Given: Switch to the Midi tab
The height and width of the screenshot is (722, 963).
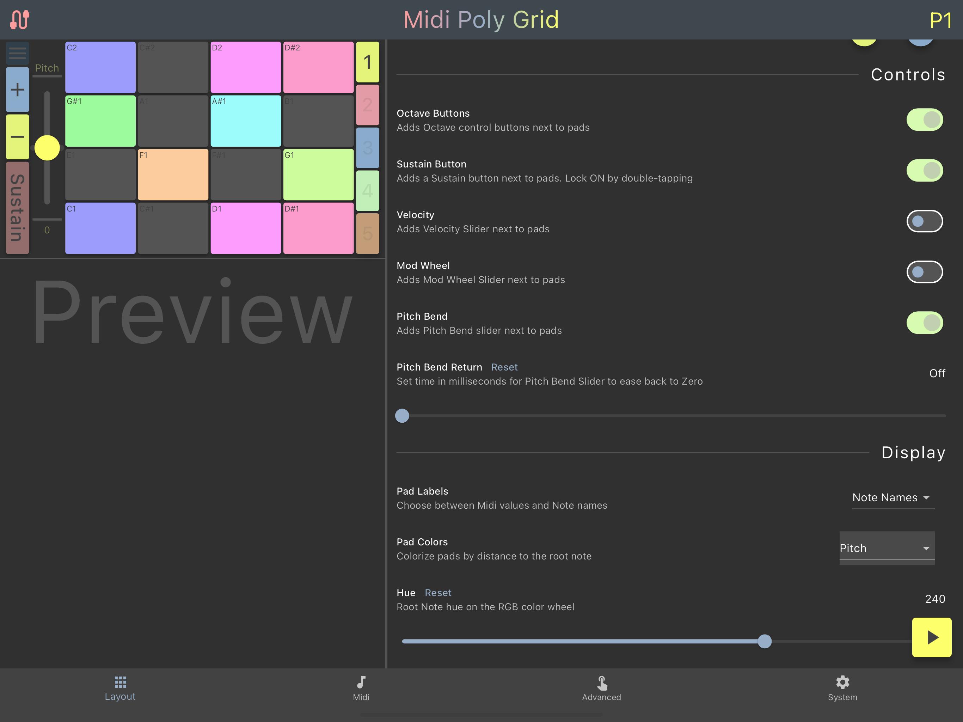Looking at the screenshot, I should click(361, 689).
